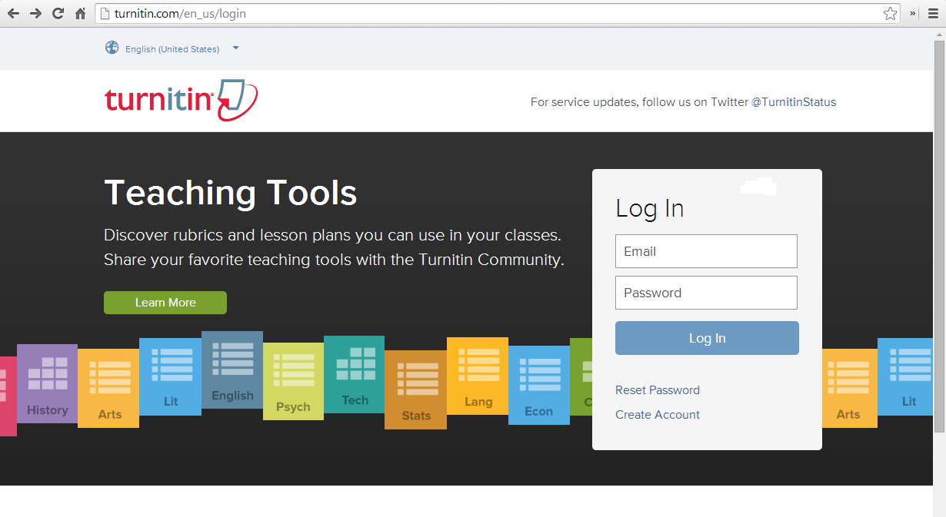
Task: Open the Lit tile next to English
Action: [170, 376]
